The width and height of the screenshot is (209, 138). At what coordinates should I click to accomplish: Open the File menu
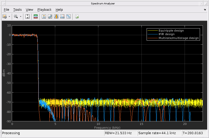pos(6,9)
